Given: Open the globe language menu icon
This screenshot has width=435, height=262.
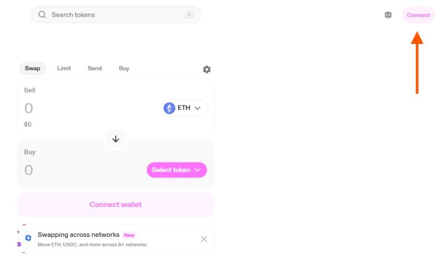Looking at the screenshot, I should (388, 15).
